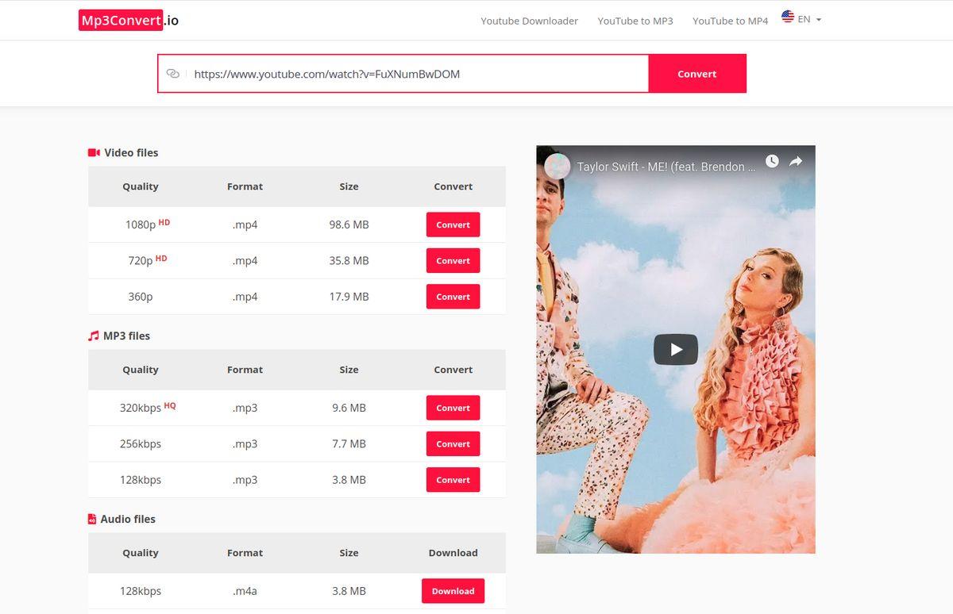Click the 9.6 MB size cell
The image size is (953, 614).
(x=349, y=408)
